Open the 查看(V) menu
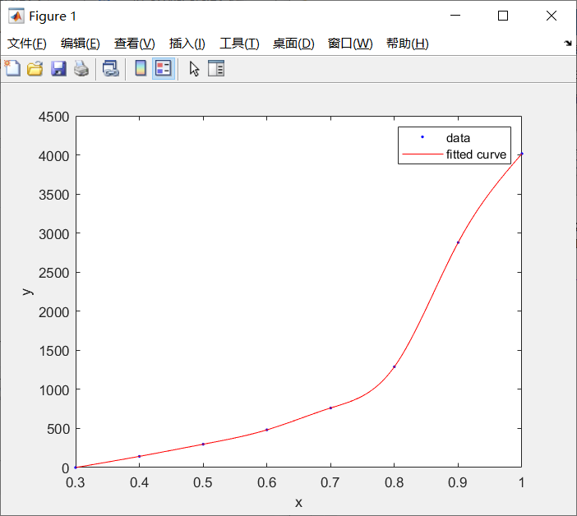Image resolution: width=577 pixels, height=516 pixels. click(134, 44)
